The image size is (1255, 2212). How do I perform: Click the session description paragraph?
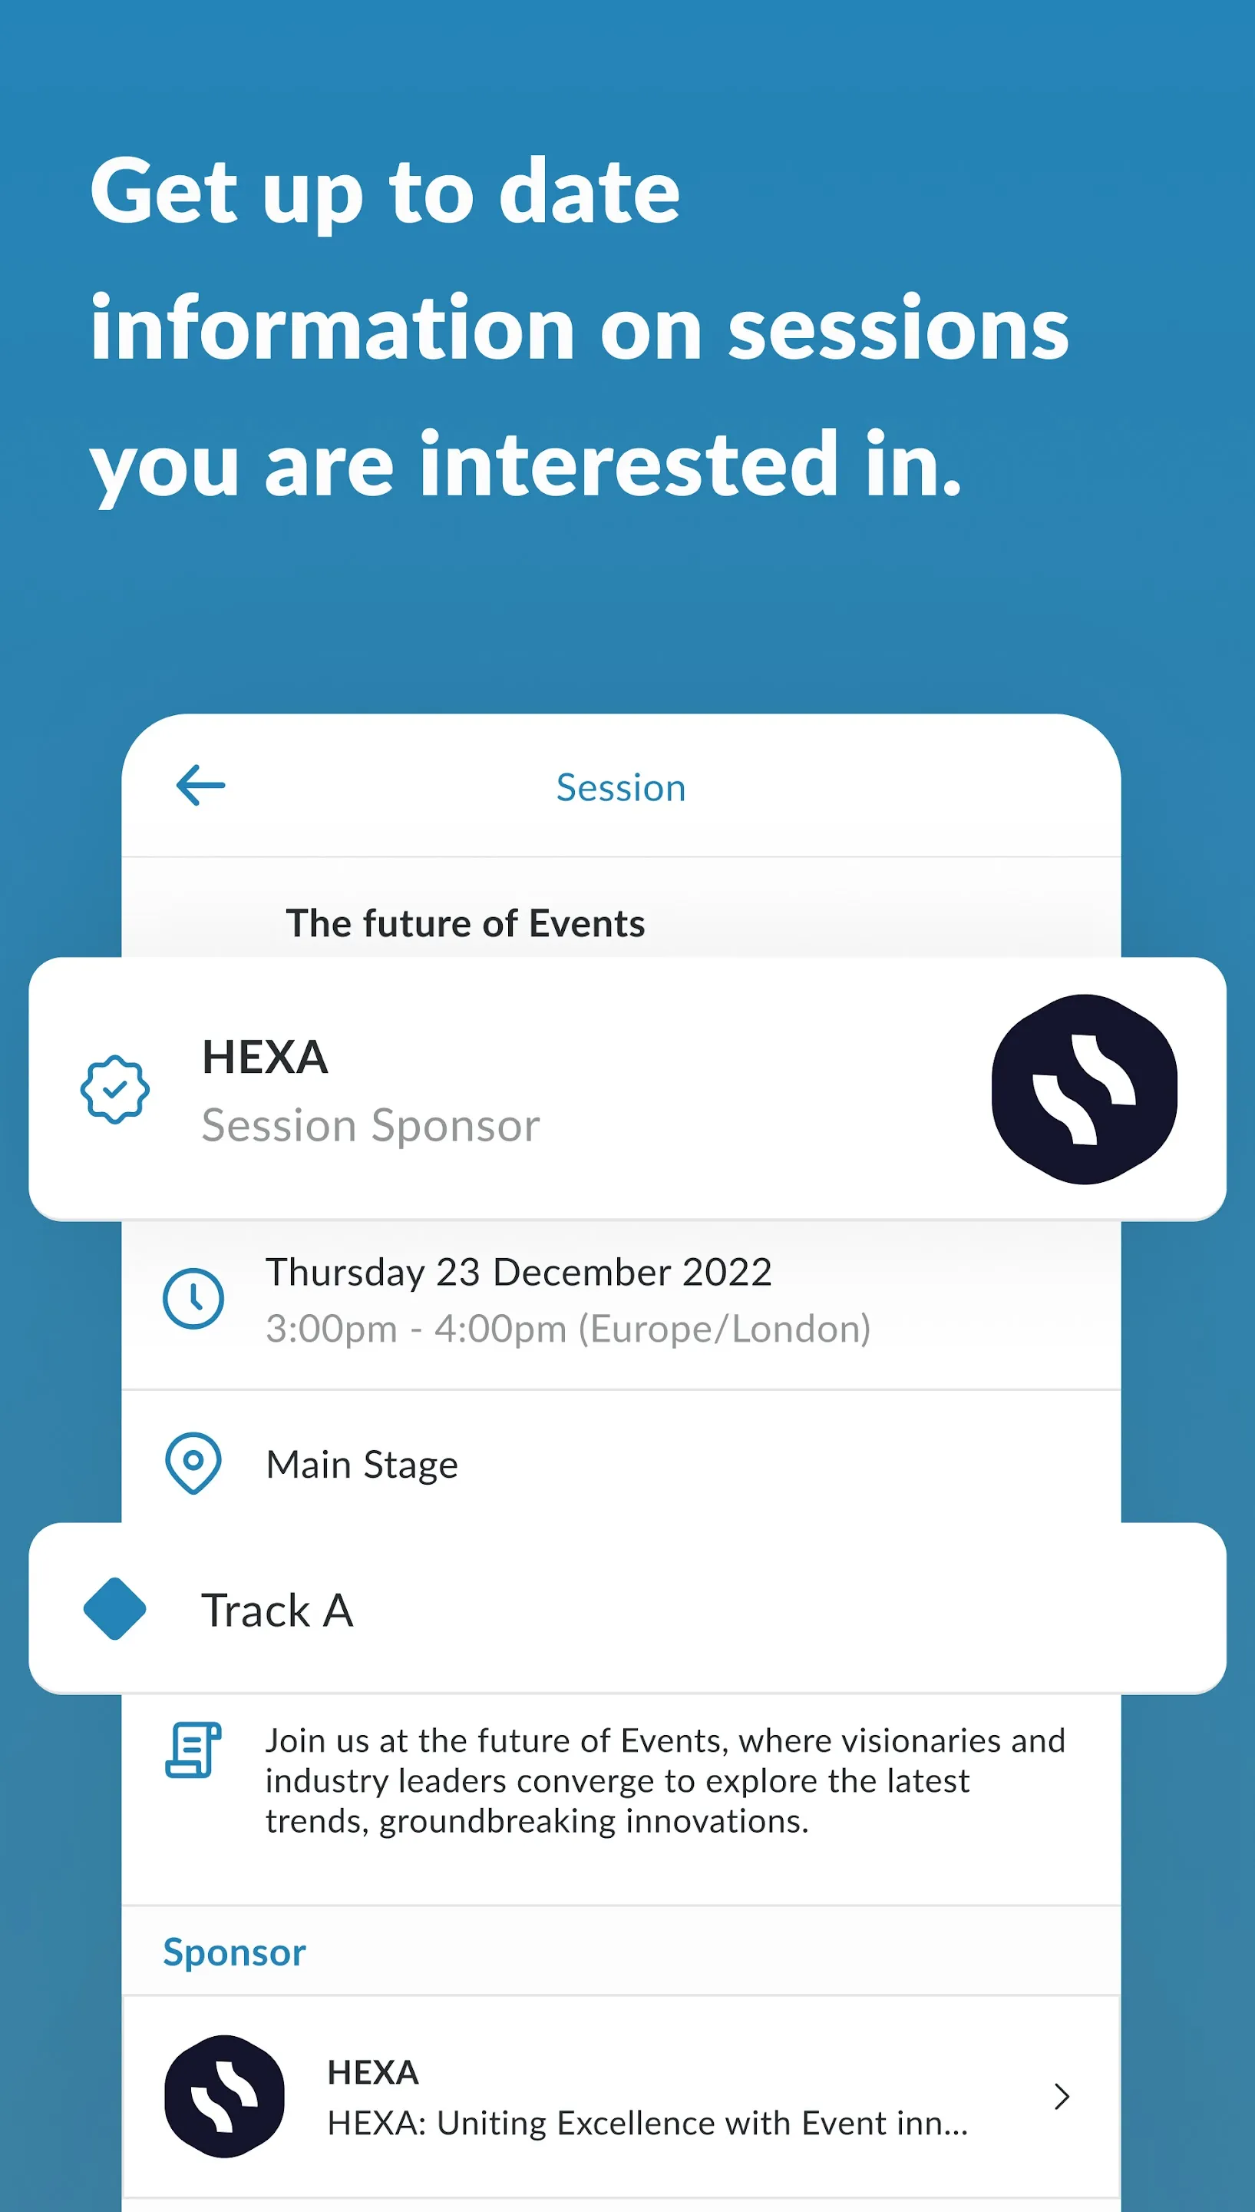point(665,1781)
